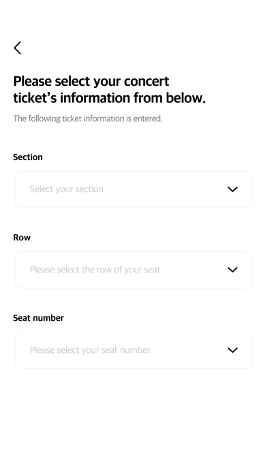
Task: Click empty space below Seat number dropdown
Action: (133, 420)
